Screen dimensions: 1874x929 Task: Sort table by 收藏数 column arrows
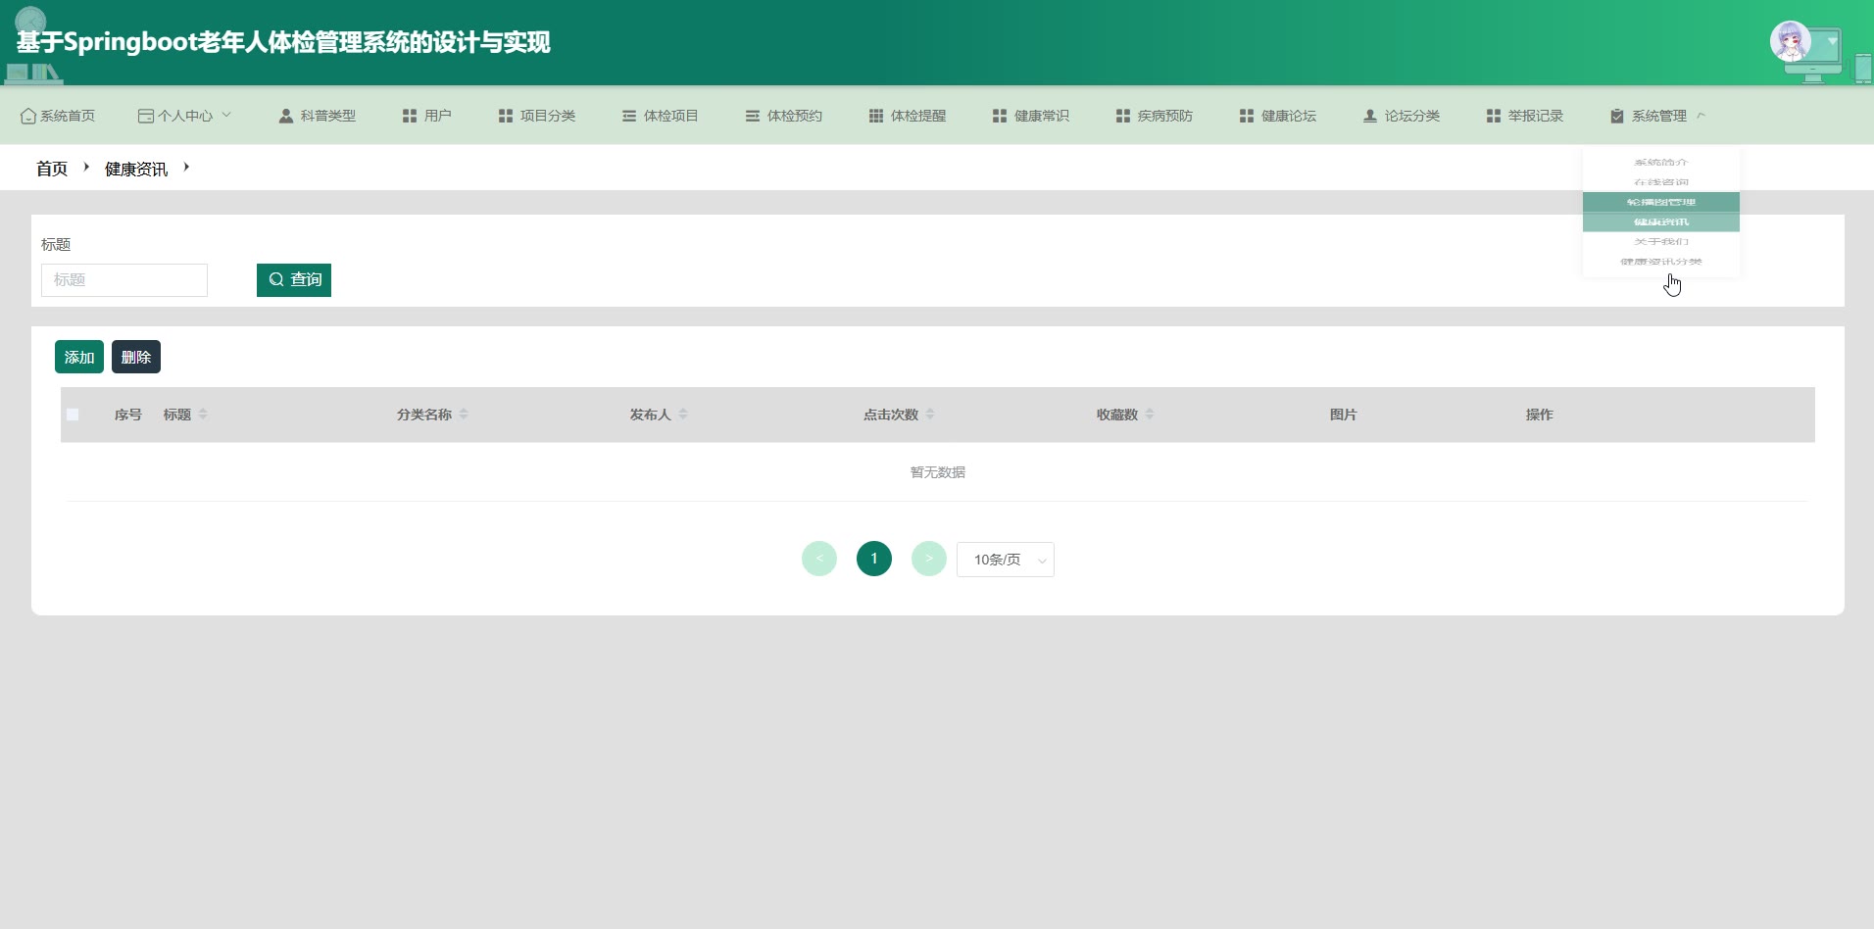coord(1150,415)
